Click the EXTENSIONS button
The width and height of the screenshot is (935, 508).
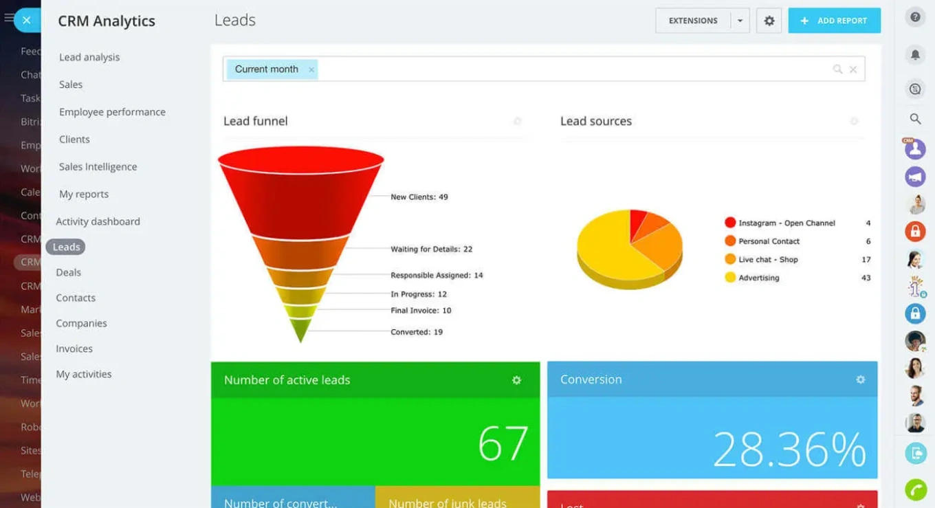tap(692, 21)
